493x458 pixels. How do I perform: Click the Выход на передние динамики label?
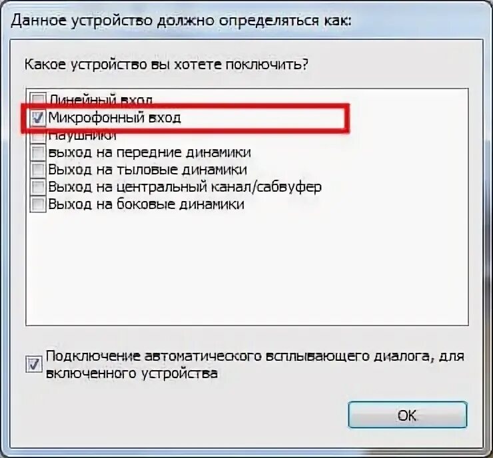point(150,152)
